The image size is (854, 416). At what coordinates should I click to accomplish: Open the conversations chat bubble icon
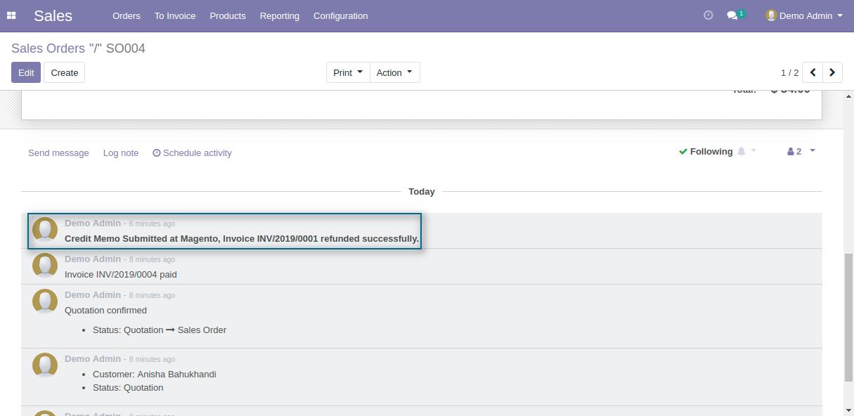(x=732, y=15)
